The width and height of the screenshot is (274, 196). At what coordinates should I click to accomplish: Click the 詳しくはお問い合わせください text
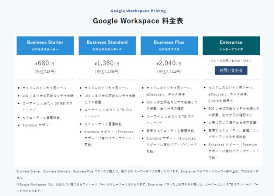tap(231, 60)
